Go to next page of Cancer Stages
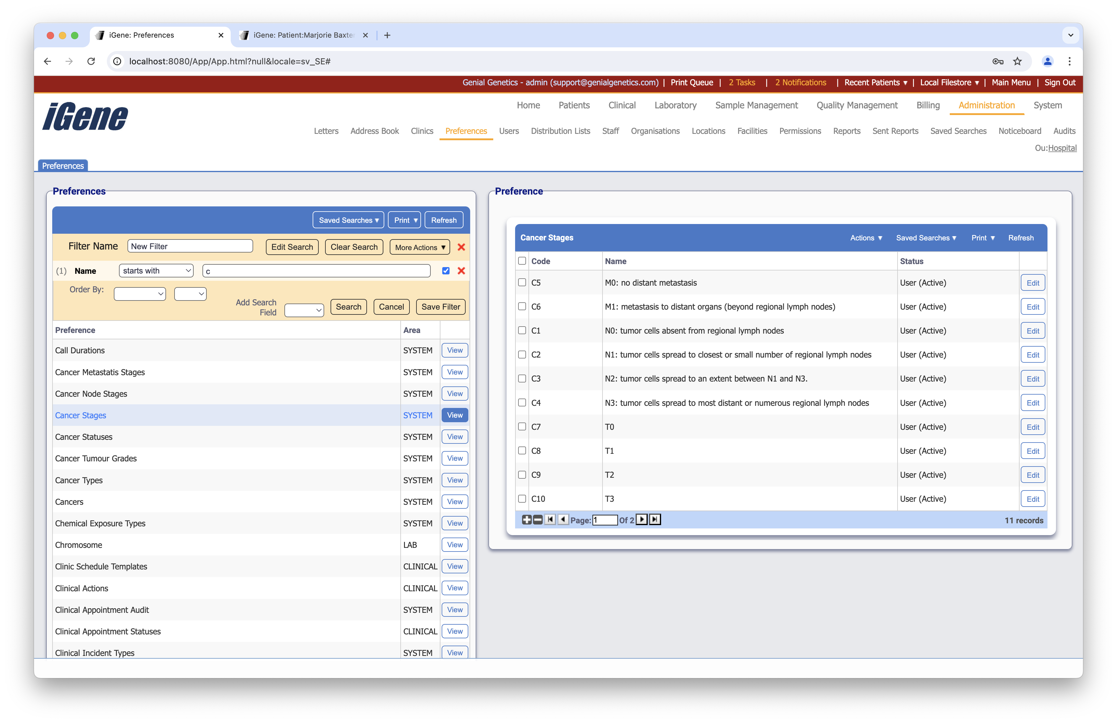 click(641, 519)
